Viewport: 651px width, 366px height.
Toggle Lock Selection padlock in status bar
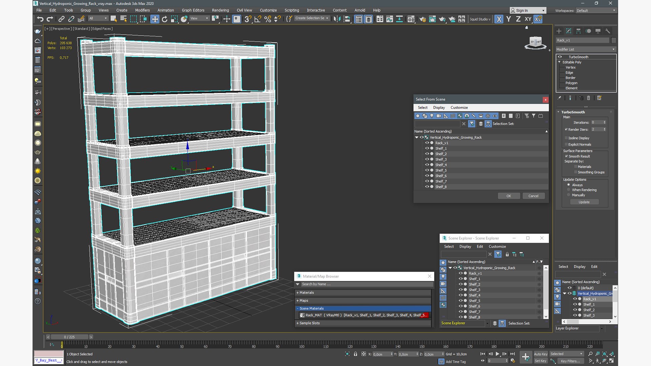[x=355, y=354]
